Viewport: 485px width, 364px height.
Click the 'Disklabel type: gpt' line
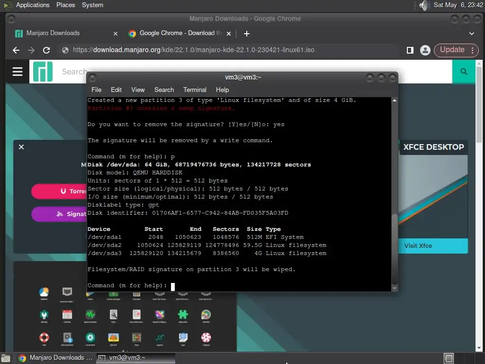tap(123, 205)
